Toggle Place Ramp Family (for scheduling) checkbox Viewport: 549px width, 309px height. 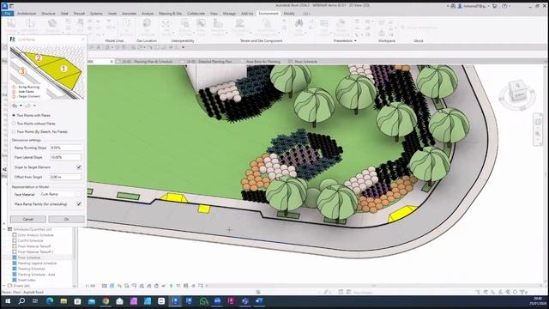pyautogui.click(x=79, y=204)
